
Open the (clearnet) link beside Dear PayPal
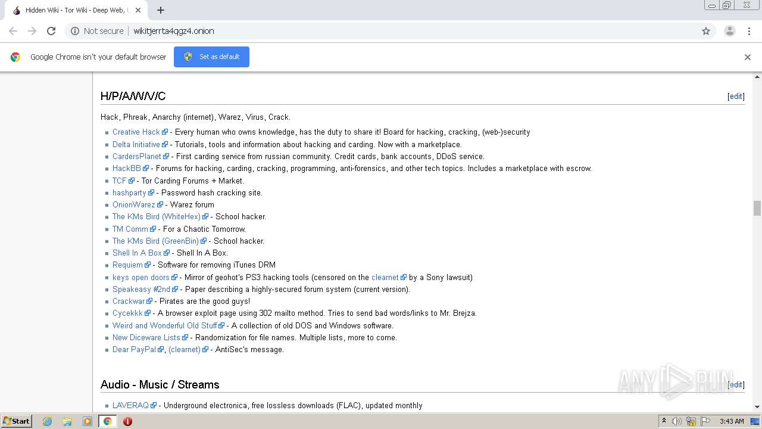(x=185, y=349)
